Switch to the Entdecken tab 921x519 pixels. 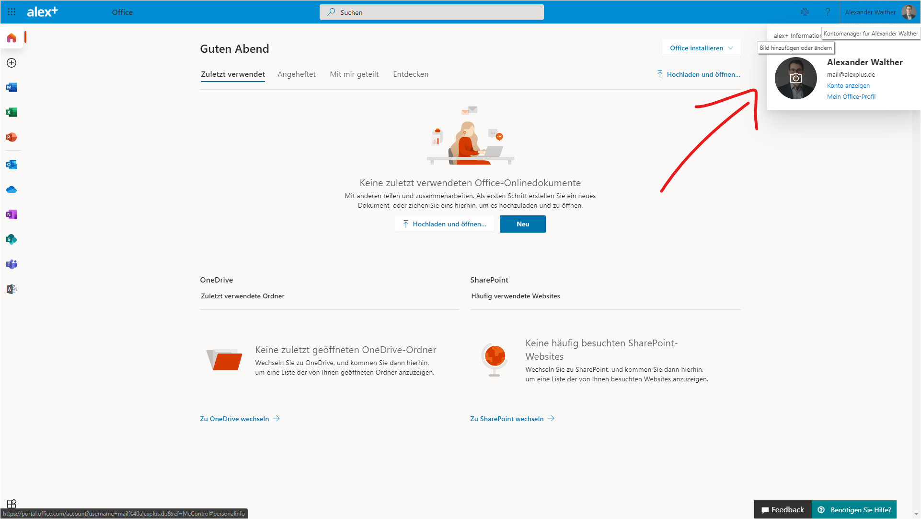[x=411, y=74]
